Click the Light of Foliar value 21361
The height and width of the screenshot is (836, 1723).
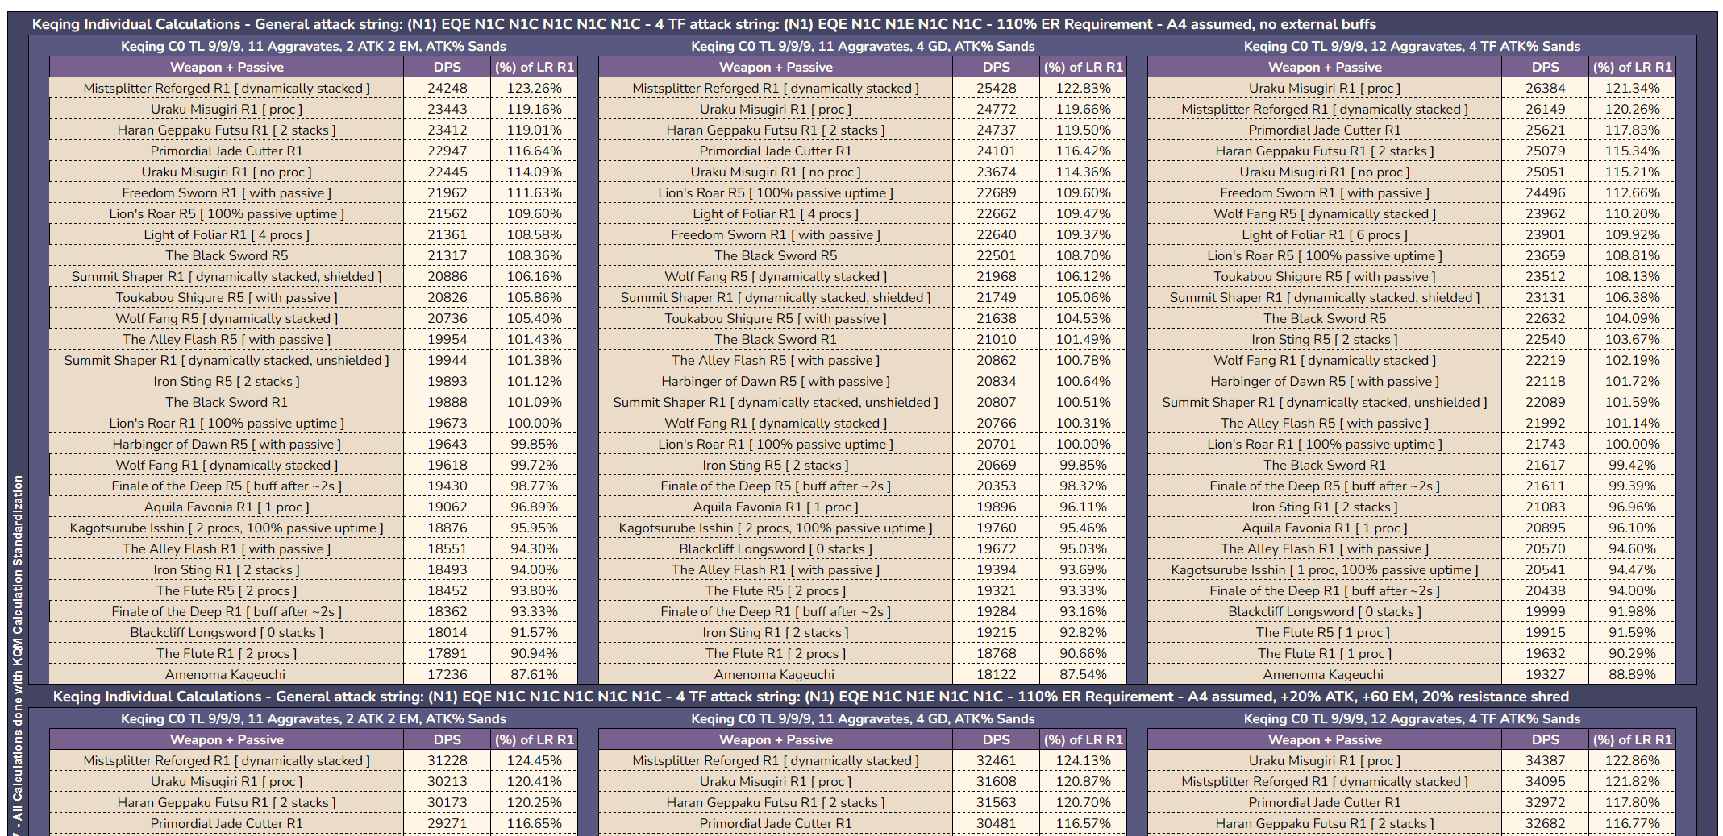coord(447,234)
